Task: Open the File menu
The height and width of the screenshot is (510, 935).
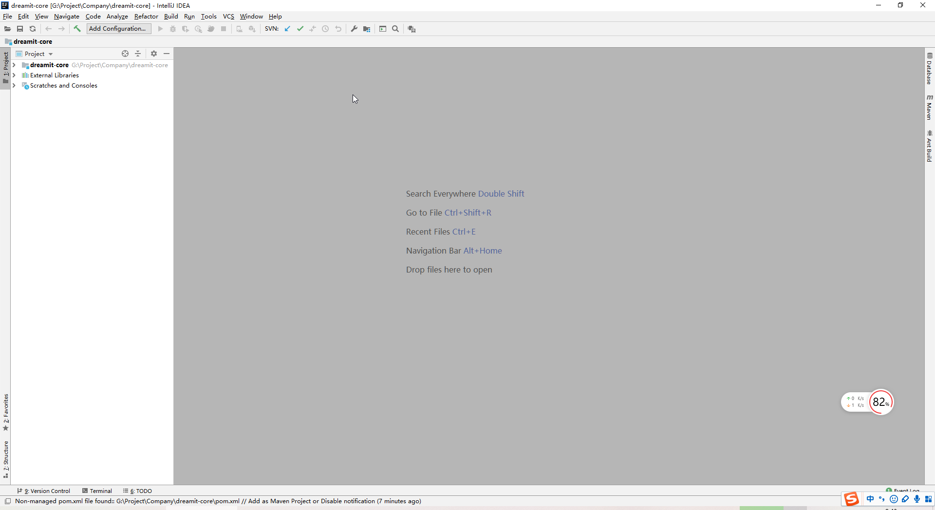Action: click(x=8, y=16)
